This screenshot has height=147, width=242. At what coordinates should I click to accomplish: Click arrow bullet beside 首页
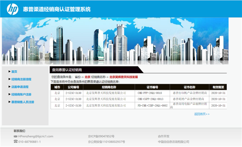[10, 71]
